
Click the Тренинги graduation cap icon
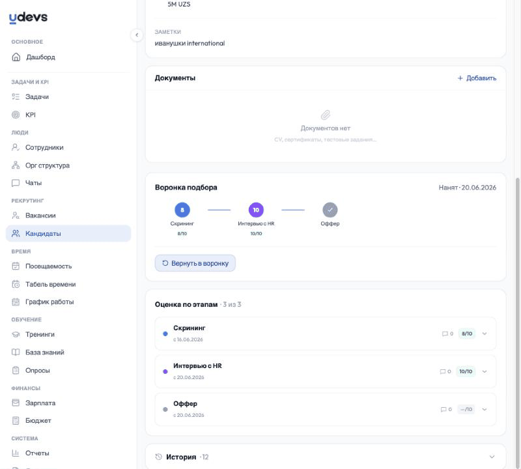[16, 334]
